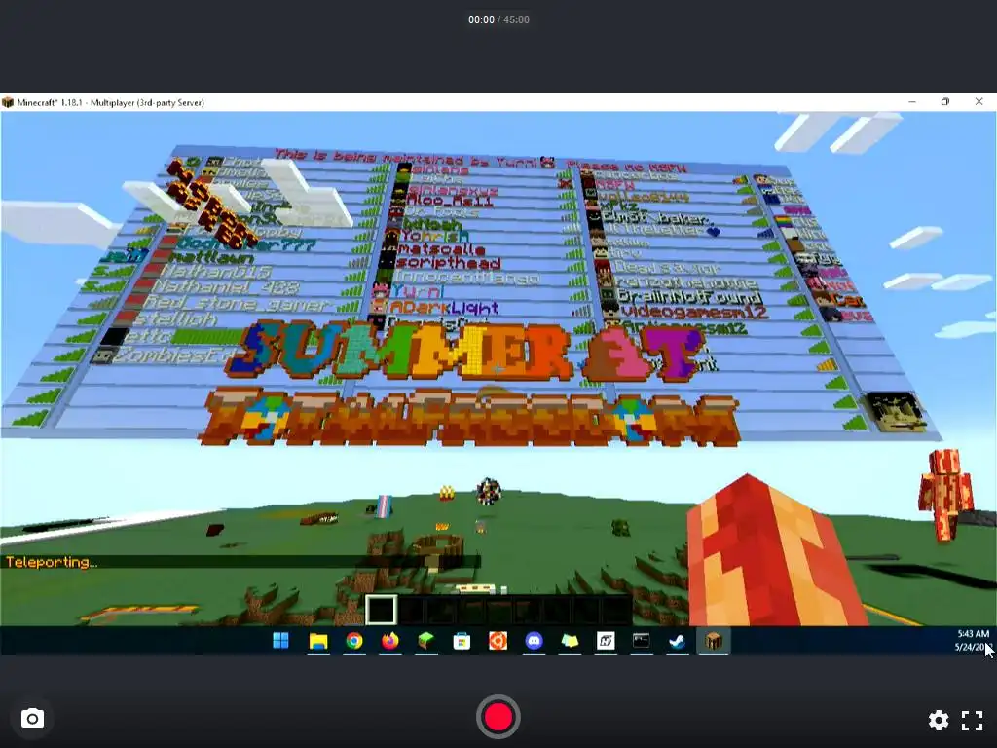Click the scripthead name on the board
Screen dimensions: 997x748
(448, 263)
